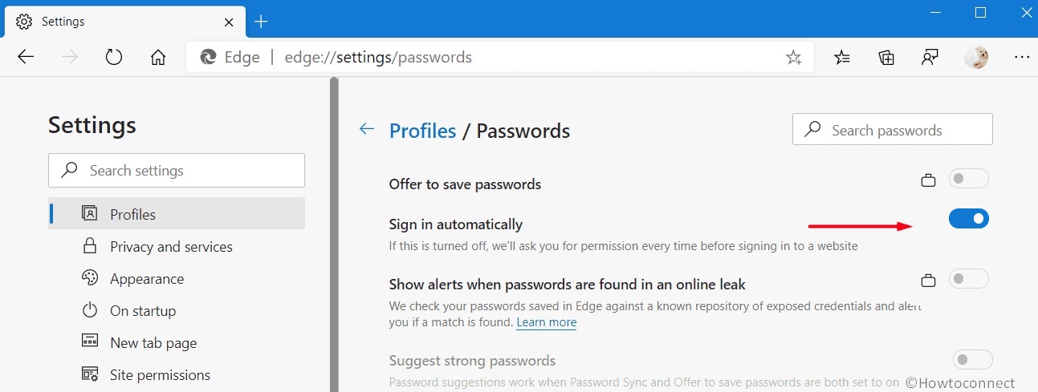The height and width of the screenshot is (392, 1038).
Task: Open the Settings and more ellipsis menu
Action: pos(1022,57)
